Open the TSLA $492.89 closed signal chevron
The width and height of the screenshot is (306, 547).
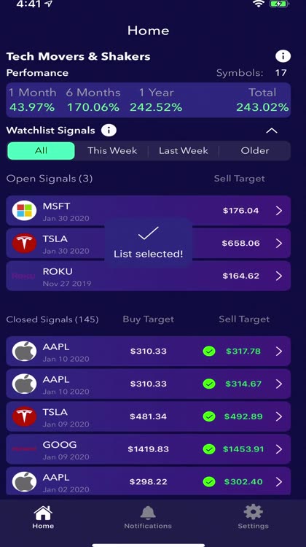point(279,416)
